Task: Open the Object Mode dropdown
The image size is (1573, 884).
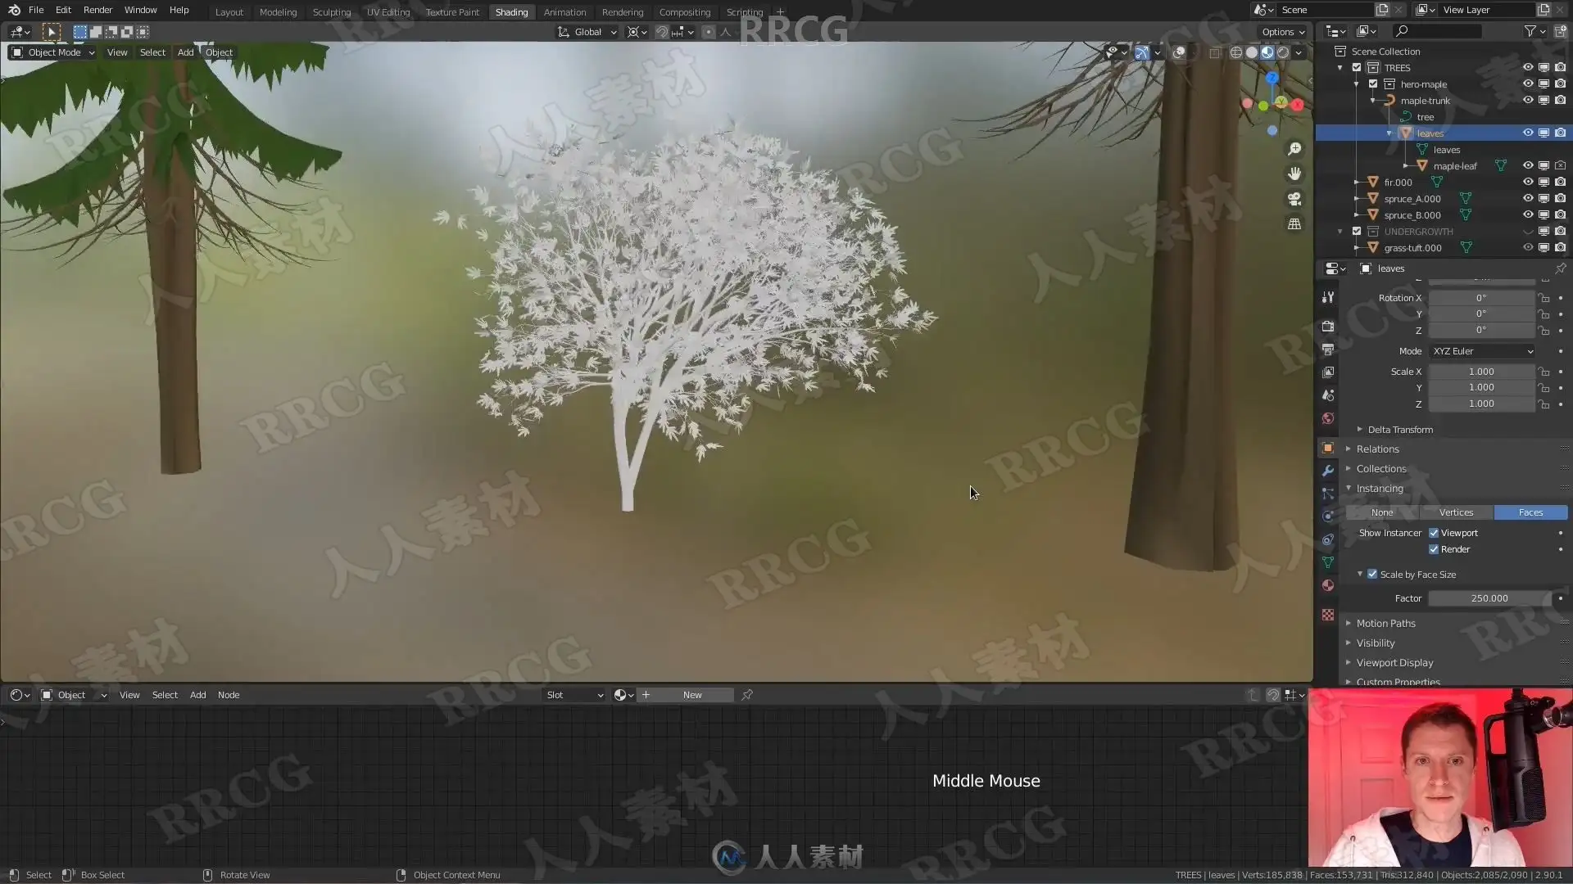Action: coord(53,52)
